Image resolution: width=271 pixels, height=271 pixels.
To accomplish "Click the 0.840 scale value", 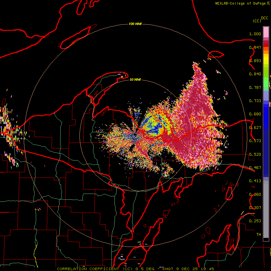I will tap(255, 74).
